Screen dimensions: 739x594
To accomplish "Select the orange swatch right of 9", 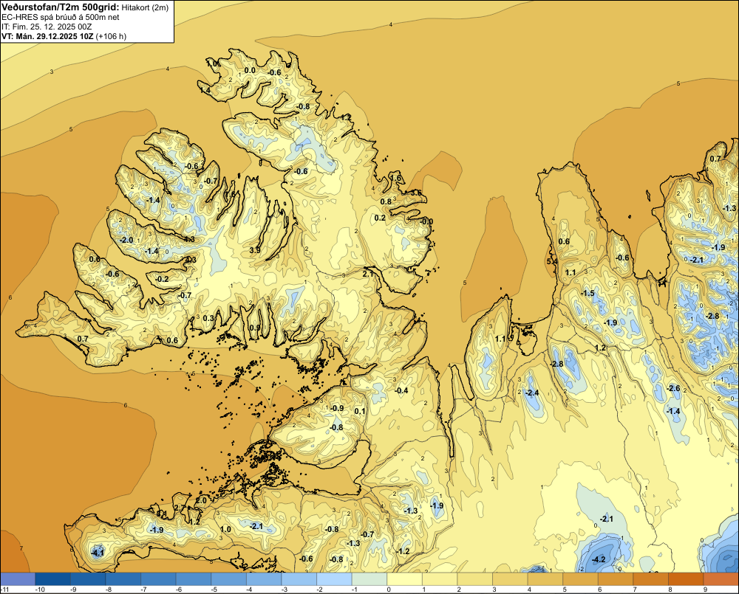I will tap(721, 579).
